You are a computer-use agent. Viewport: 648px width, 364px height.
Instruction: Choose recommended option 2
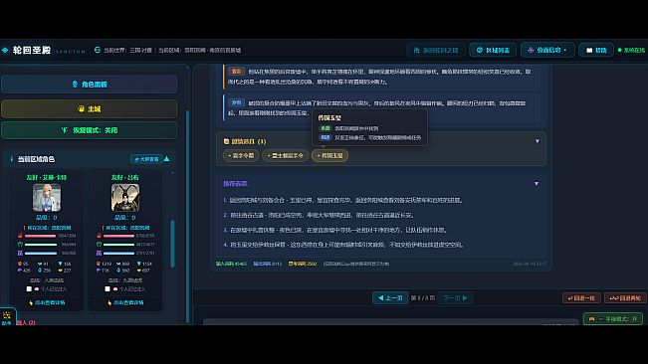(x=320, y=215)
